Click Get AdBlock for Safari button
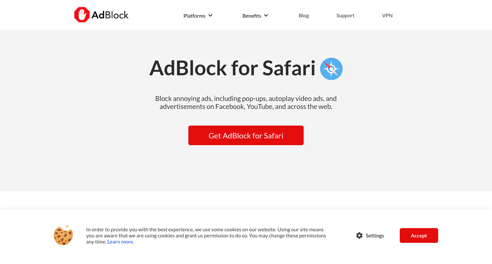The image size is (492, 264). tap(246, 136)
